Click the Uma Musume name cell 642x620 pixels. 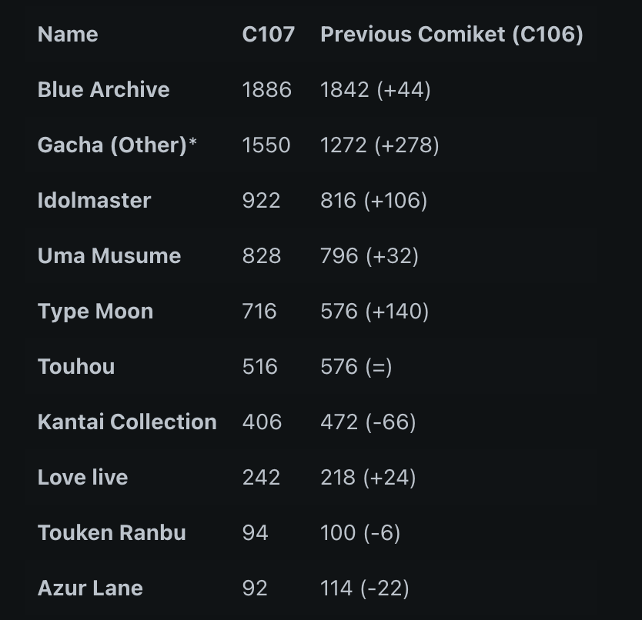click(109, 256)
